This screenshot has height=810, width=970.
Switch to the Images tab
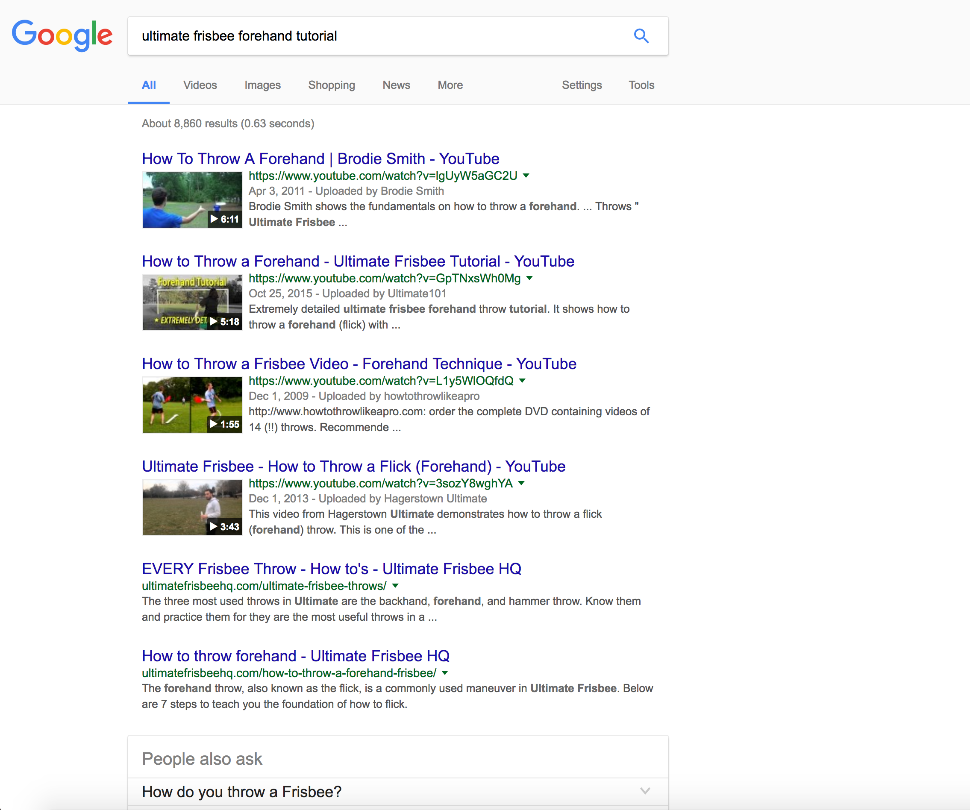(262, 85)
